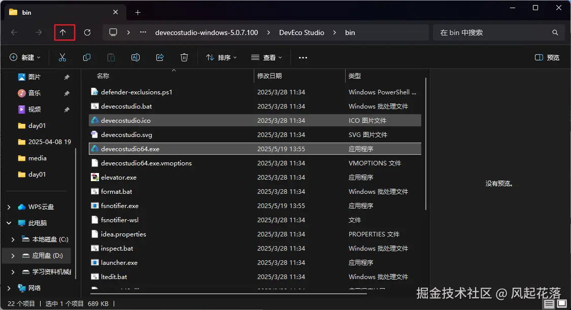Sort by 修改日期 column header
The width and height of the screenshot is (571, 310).
click(270, 76)
